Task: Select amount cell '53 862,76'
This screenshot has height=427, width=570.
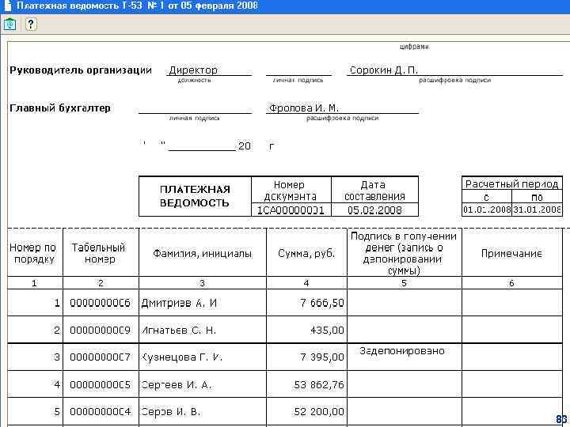Action: tap(306, 384)
